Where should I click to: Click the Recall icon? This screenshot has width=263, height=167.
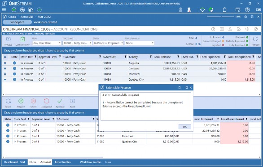(8, 101)
